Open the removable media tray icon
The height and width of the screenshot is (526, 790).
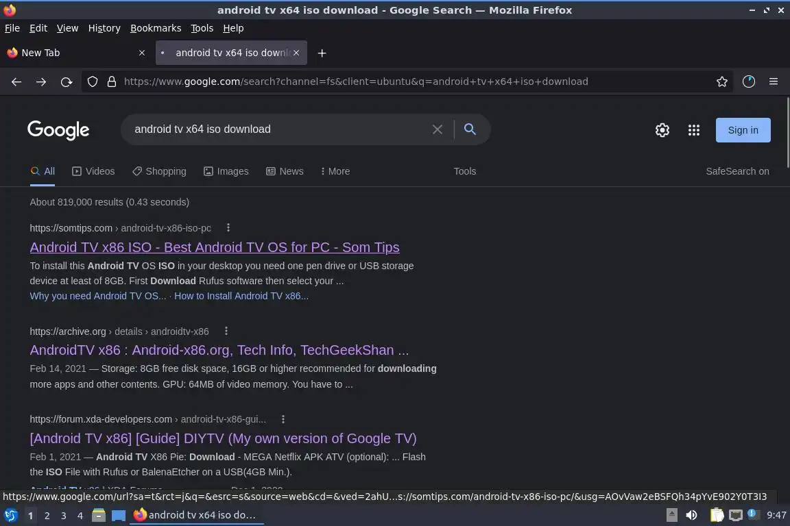tap(671, 515)
